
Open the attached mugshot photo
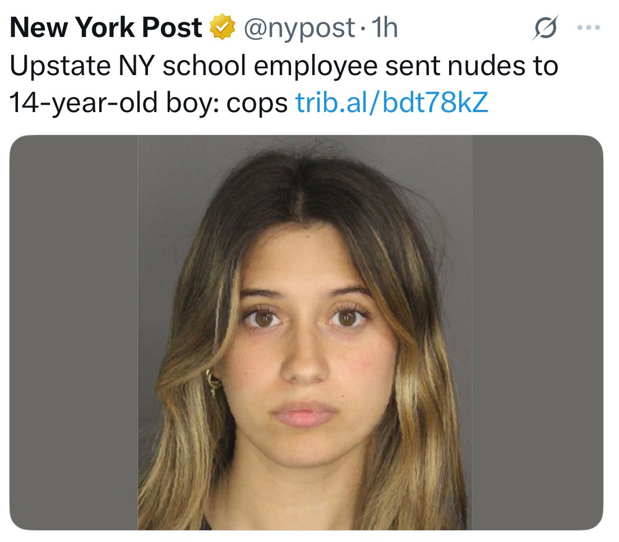305,332
